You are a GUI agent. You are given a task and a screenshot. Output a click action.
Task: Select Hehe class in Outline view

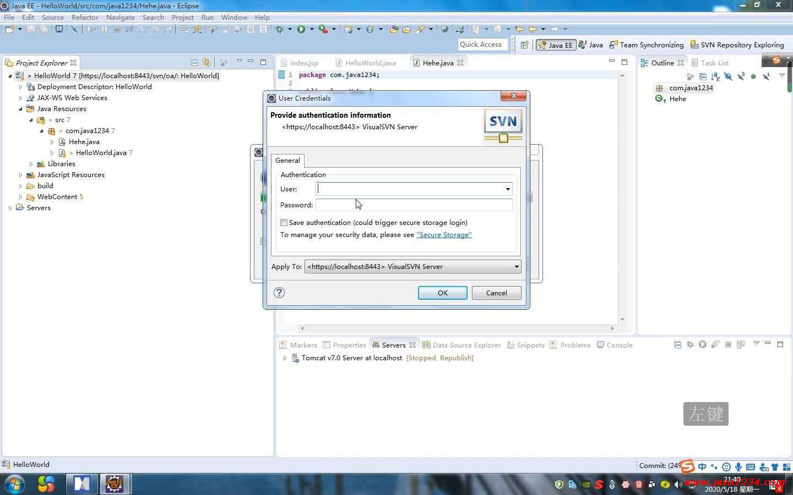[677, 98]
